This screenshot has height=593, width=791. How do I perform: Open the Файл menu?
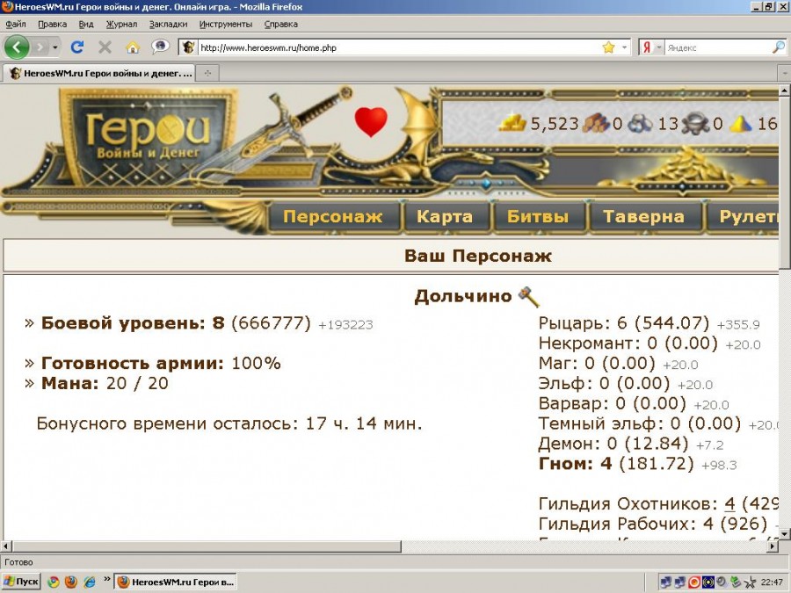[16, 24]
